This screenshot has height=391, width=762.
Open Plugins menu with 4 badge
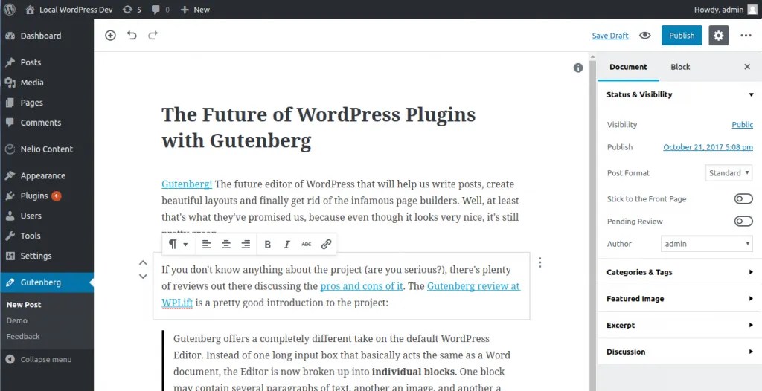coord(47,195)
